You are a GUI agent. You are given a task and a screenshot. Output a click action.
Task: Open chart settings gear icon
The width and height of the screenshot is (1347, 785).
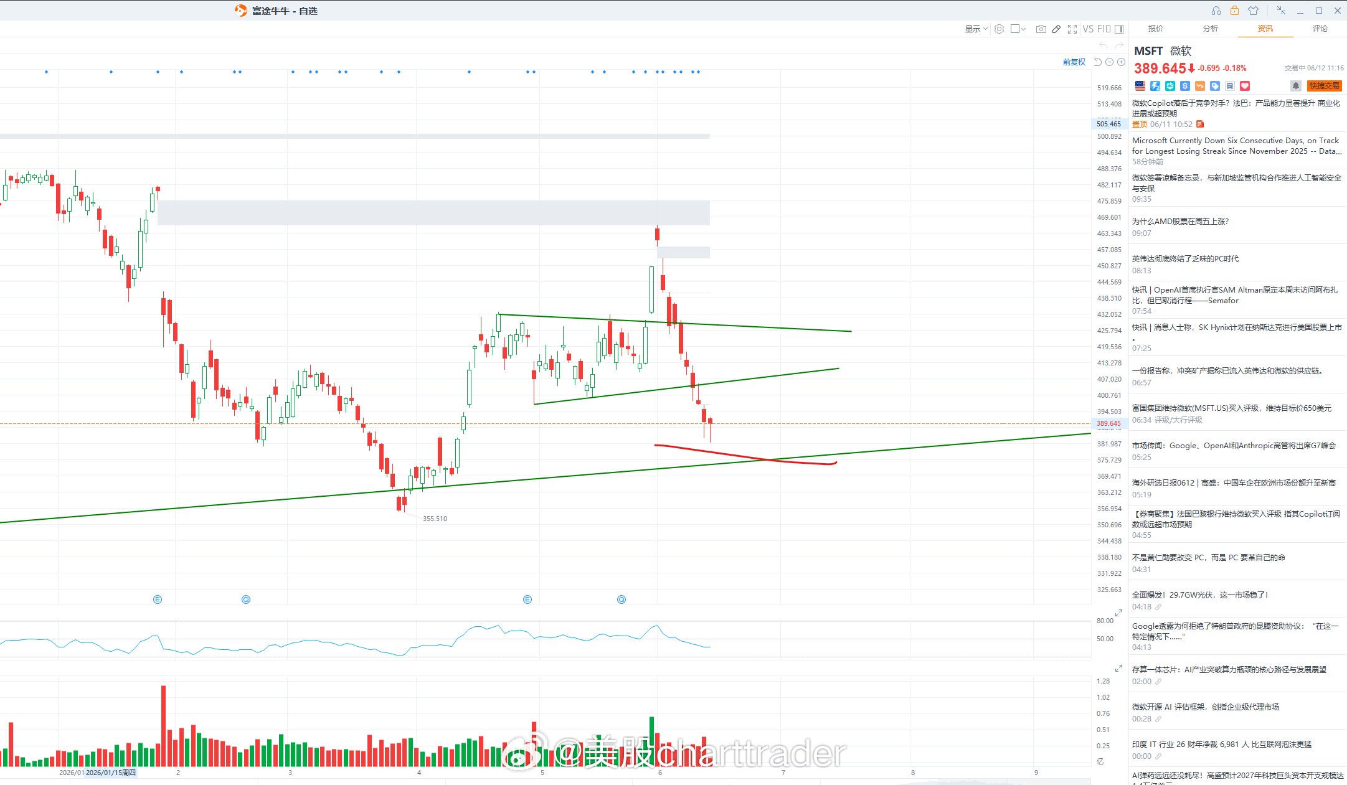point(999,29)
